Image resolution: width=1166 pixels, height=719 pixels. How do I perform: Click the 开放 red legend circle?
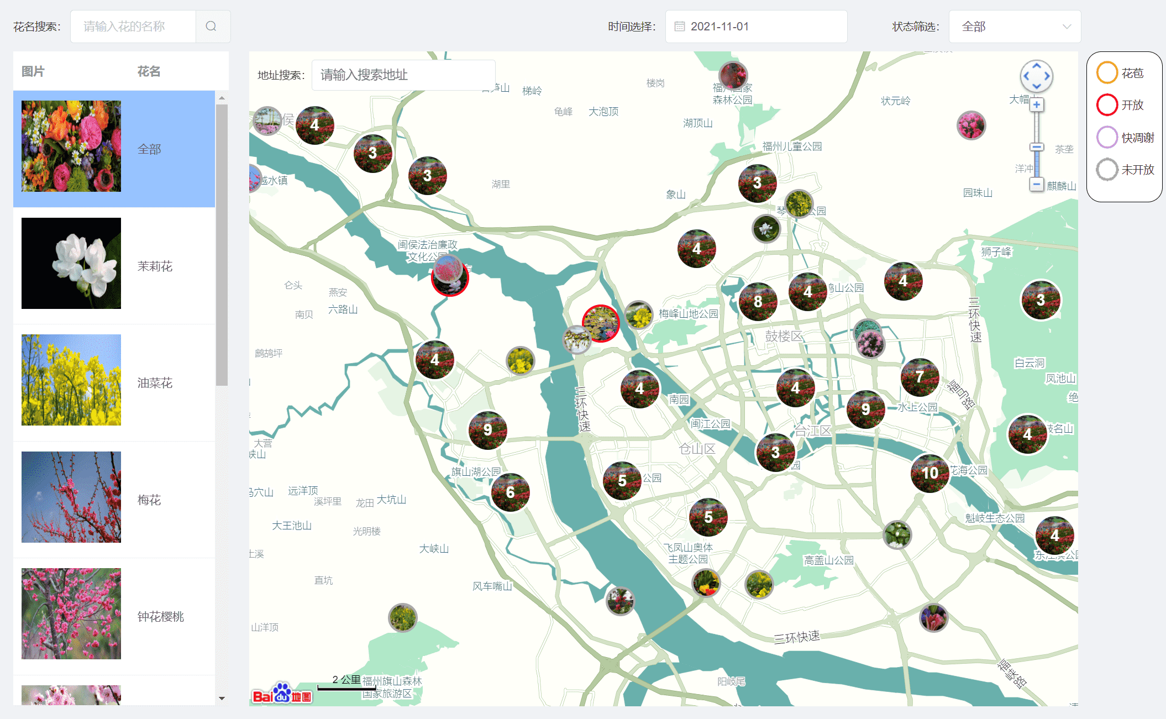point(1107,105)
